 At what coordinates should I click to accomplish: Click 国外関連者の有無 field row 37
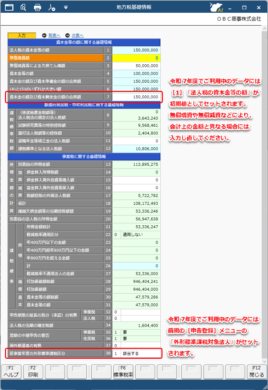[x=136, y=346]
